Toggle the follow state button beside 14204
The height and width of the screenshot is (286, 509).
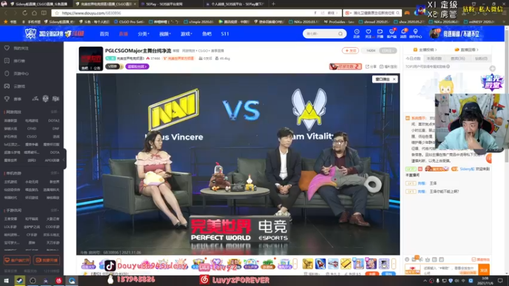(x=388, y=51)
